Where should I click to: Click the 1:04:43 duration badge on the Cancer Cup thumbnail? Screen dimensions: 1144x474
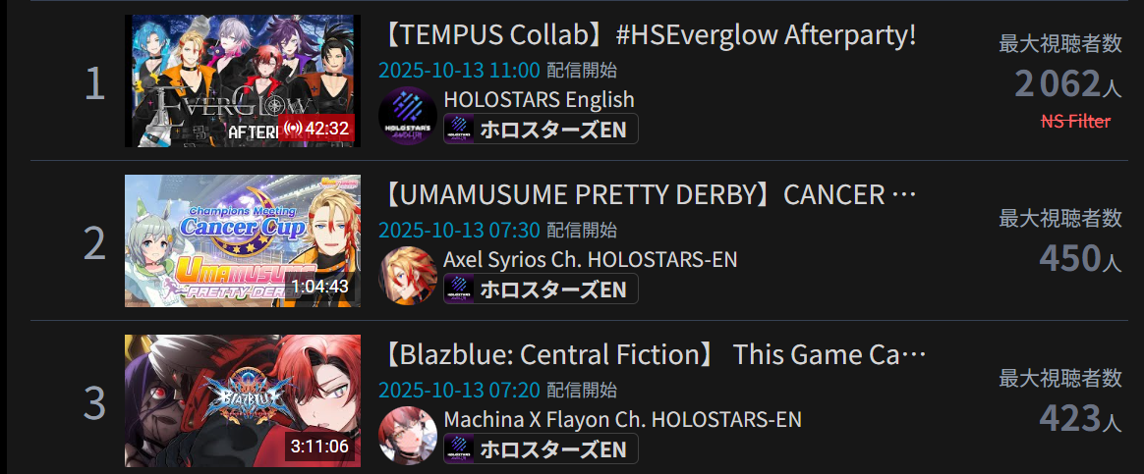point(320,287)
